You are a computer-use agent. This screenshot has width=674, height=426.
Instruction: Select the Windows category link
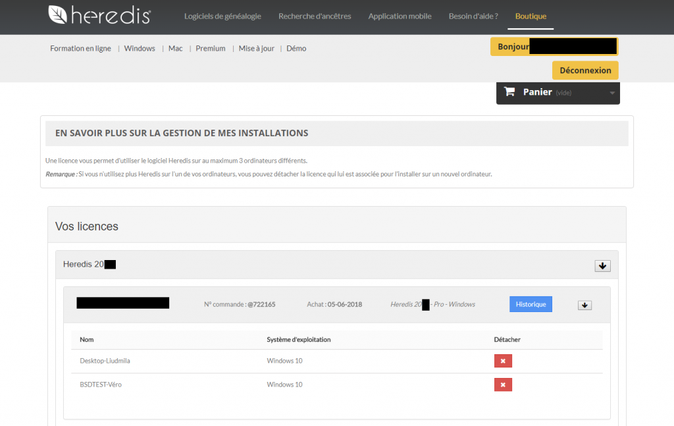point(139,48)
